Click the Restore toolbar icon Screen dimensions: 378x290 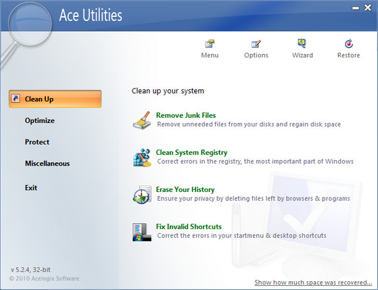pos(349,44)
